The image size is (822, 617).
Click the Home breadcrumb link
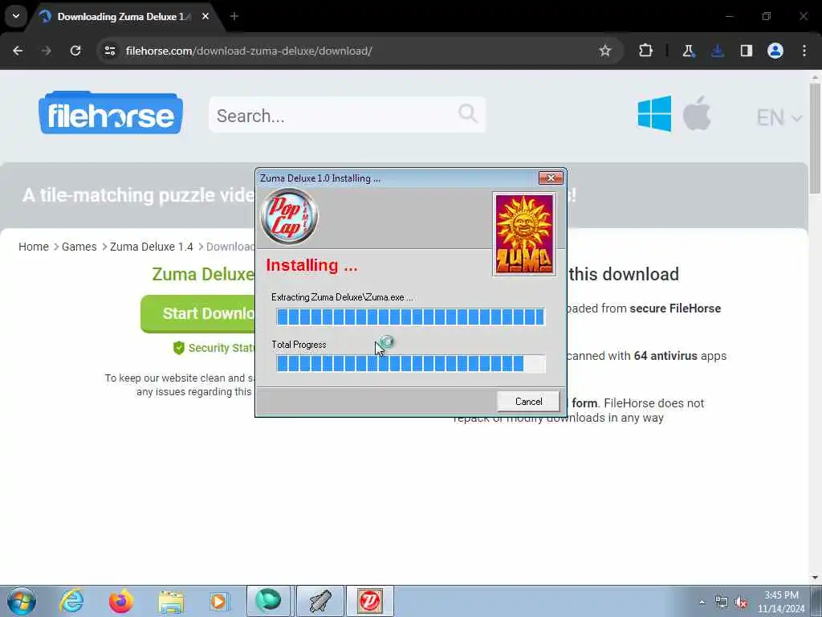34,247
